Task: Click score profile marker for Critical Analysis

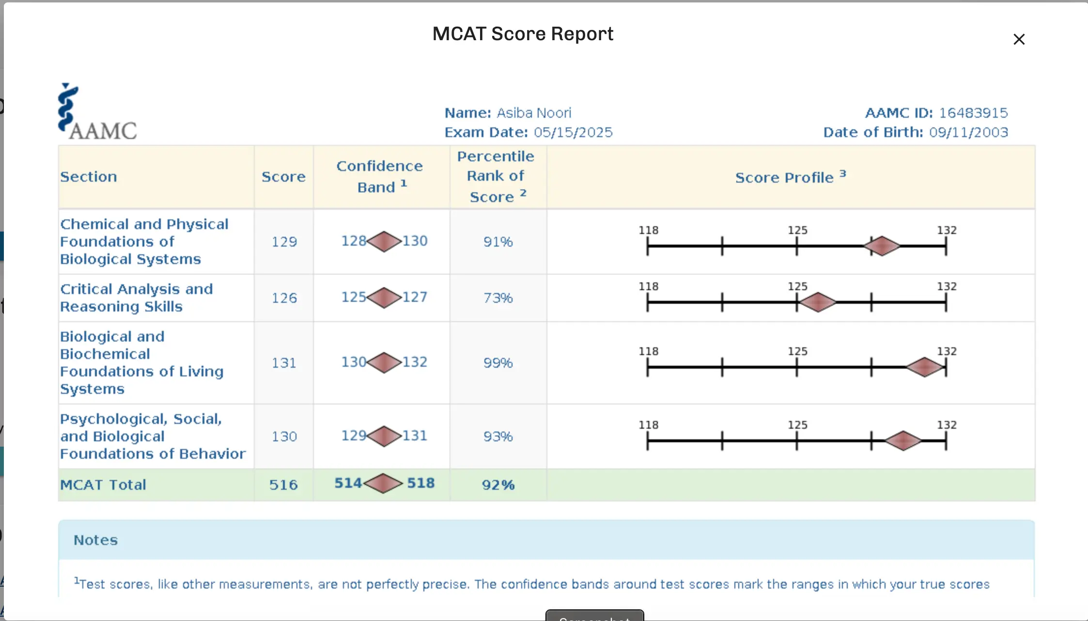Action: click(x=818, y=302)
